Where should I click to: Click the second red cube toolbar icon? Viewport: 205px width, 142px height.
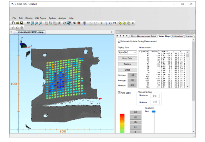click(79, 23)
